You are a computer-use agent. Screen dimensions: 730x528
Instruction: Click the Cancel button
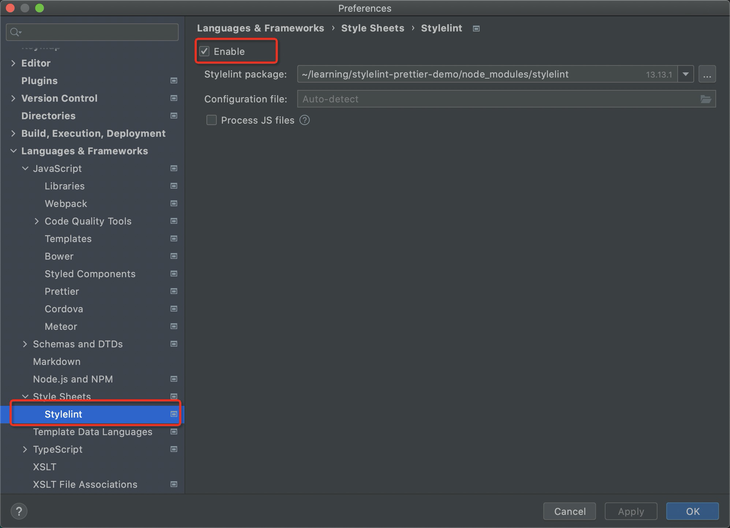pyautogui.click(x=570, y=511)
